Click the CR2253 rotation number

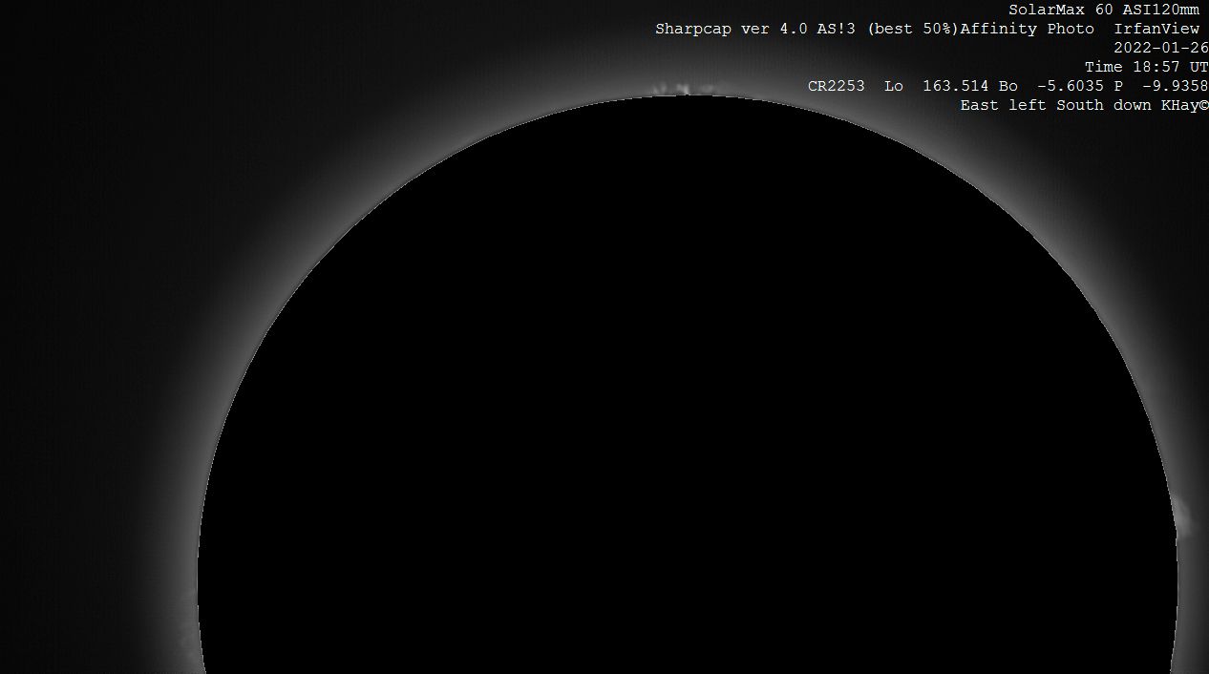(836, 86)
